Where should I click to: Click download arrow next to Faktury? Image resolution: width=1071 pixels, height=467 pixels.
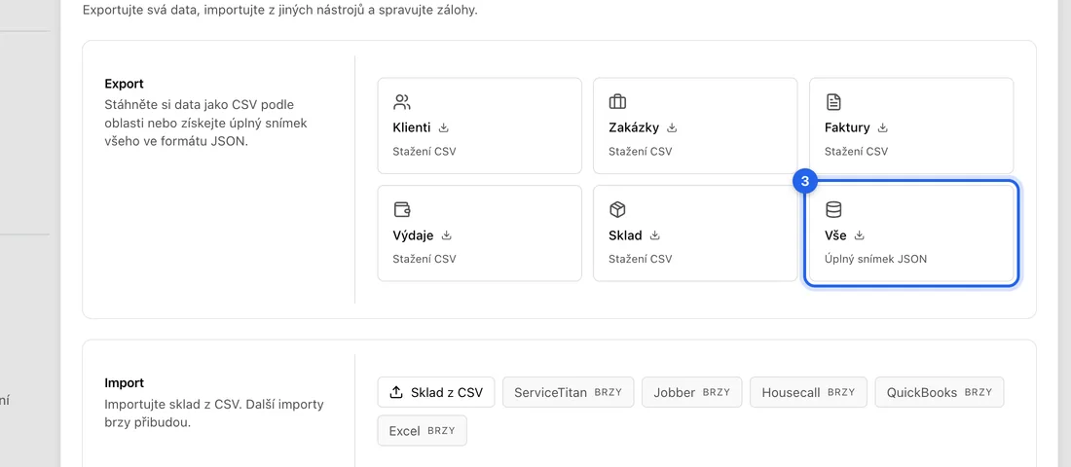(882, 127)
